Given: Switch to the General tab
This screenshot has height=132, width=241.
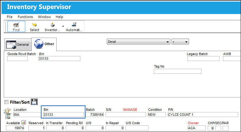Looking at the screenshot, I should pyautogui.click(x=18, y=45).
